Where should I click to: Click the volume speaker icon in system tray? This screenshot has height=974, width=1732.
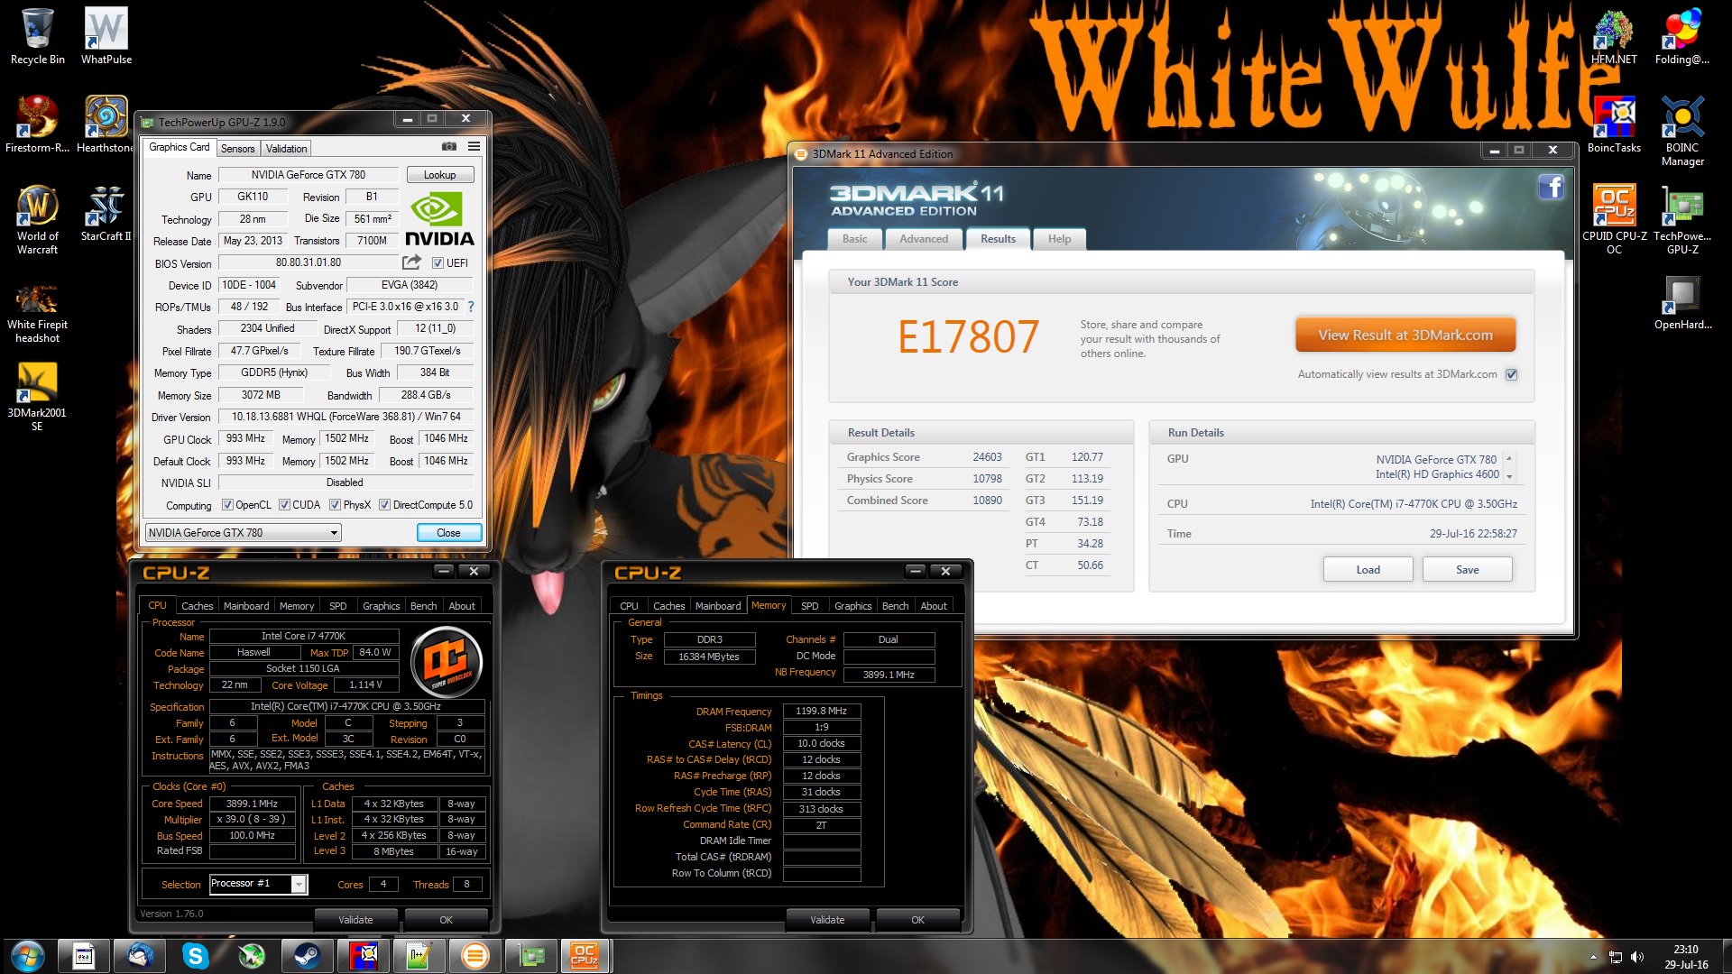click(x=1637, y=957)
